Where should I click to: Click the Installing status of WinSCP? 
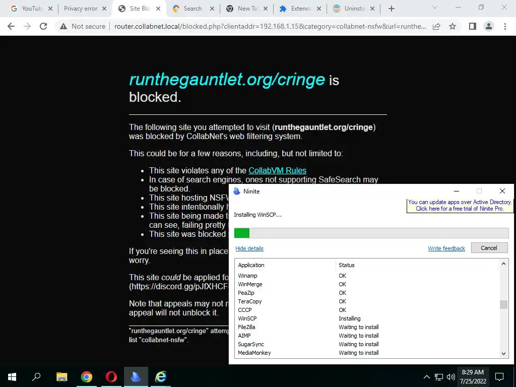pyautogui.click(x=350, y=318)
